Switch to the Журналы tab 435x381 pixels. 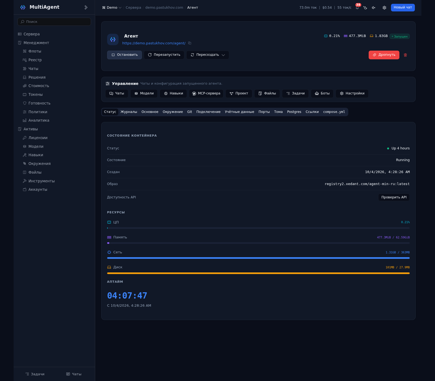pyautogui.click(x=129, y=112)
